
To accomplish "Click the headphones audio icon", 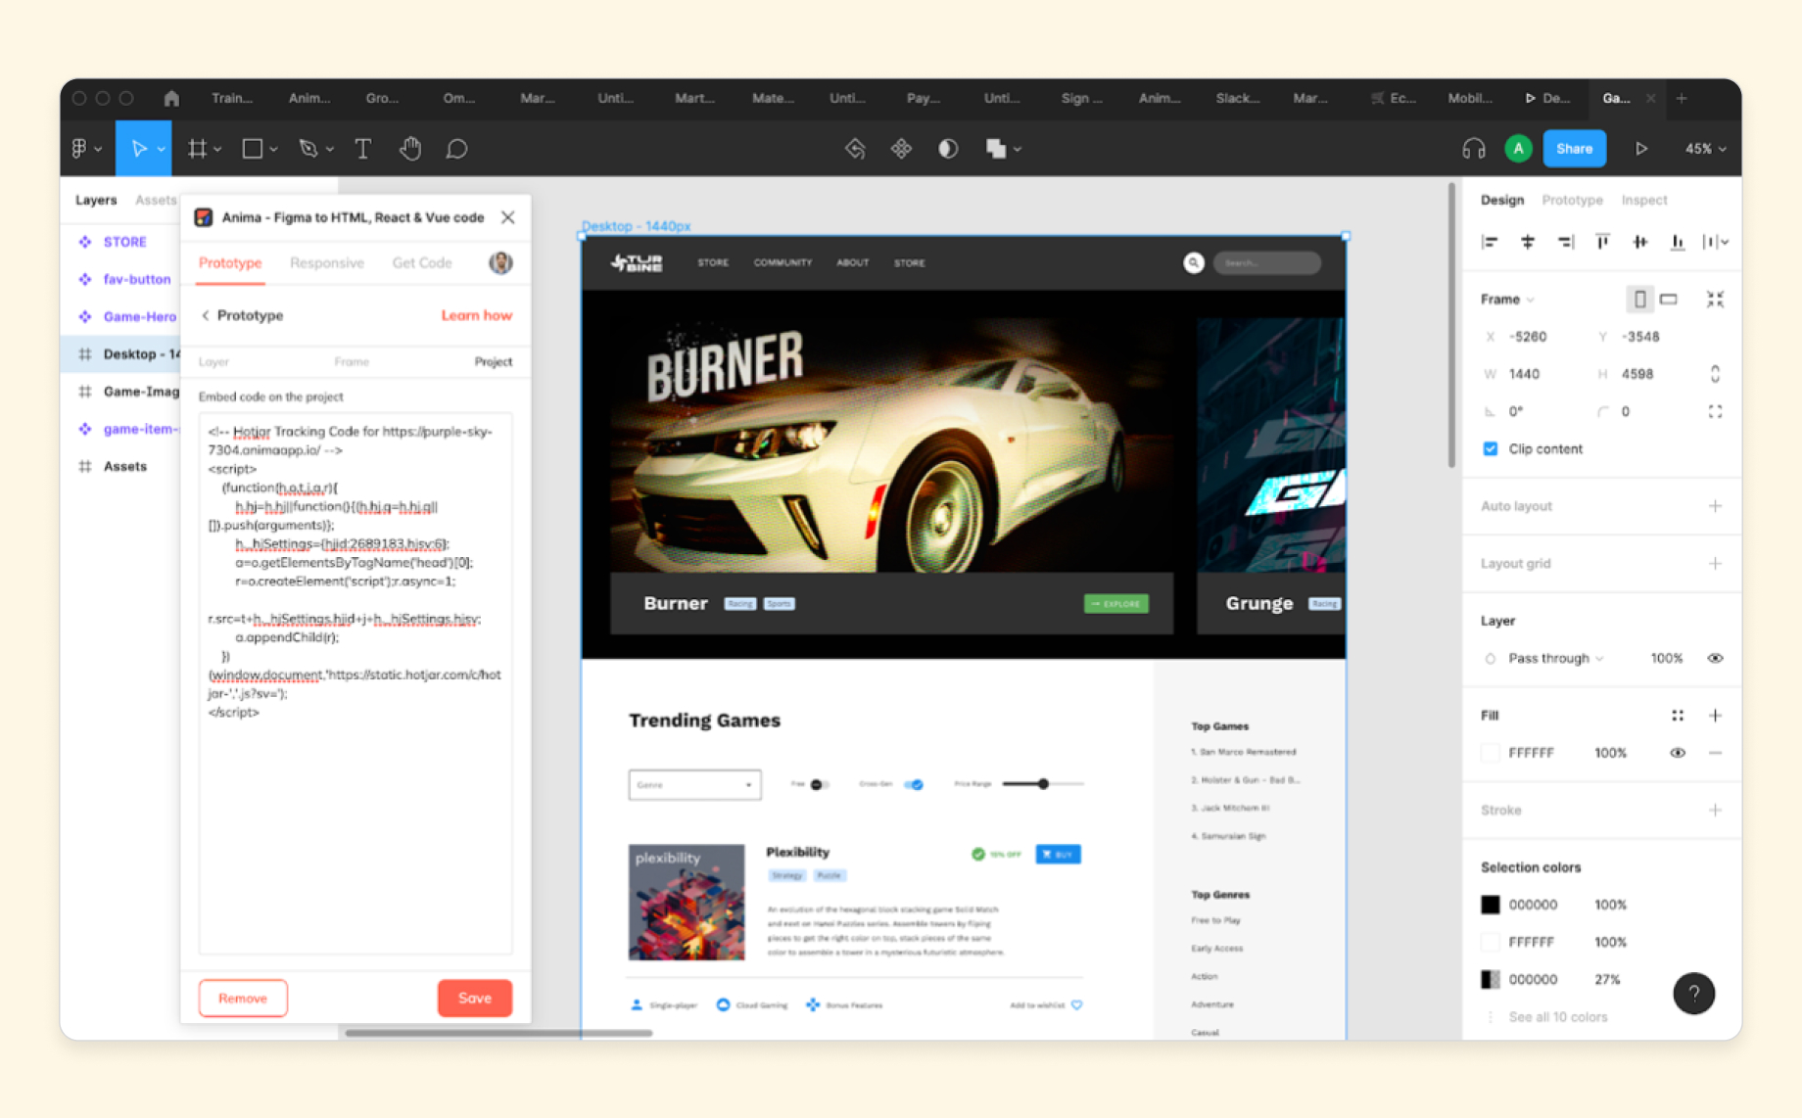I will (x=1473, y=149).
